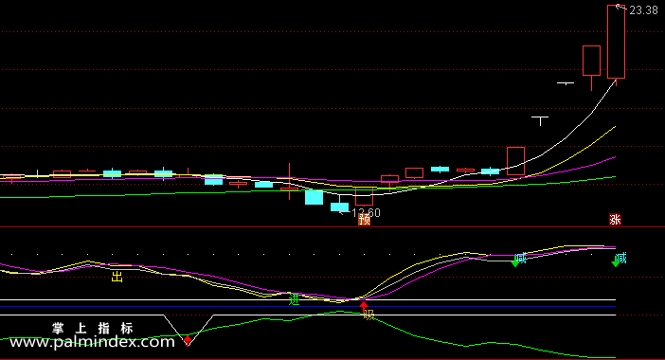665x360 pixels.
Task: Click the 掌上指标 watermark text
Action: (93, 328)
